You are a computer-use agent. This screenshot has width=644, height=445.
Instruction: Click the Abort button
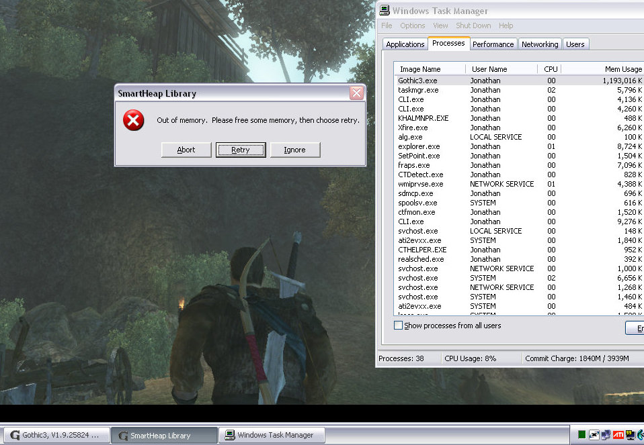tap(186, 150)
